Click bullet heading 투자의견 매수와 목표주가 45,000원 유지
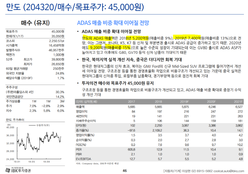 tap(117, 83)
